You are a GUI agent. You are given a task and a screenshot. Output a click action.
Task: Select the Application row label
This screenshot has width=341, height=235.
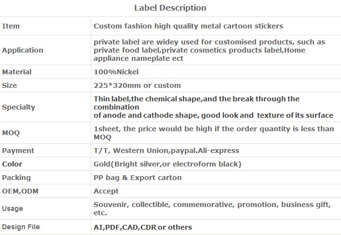23,50
